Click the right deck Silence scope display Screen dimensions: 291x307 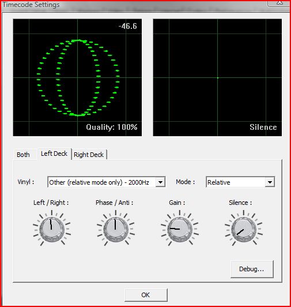(x=217, y=77)
